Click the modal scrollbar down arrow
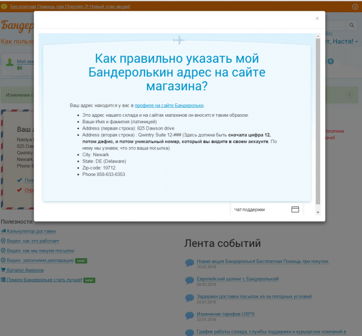 pos(318,212)
